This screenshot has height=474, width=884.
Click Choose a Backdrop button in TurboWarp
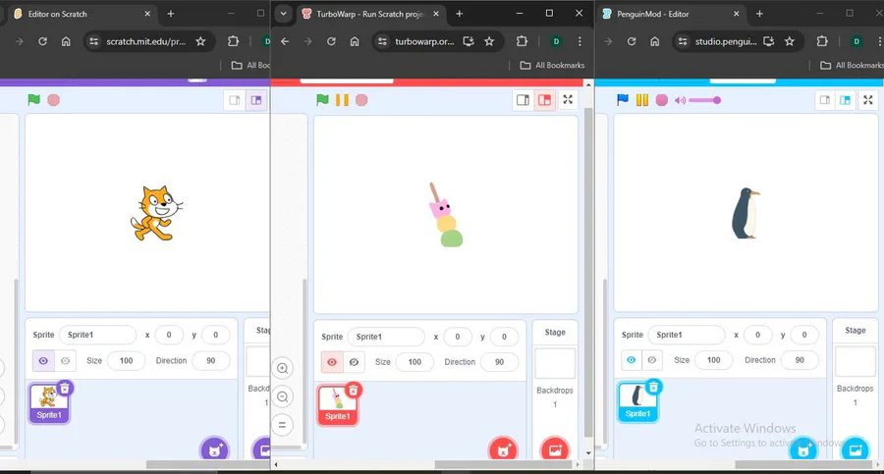[x=555, y=450]
